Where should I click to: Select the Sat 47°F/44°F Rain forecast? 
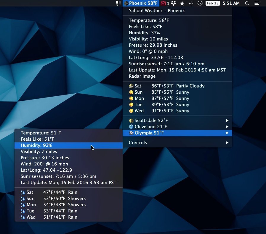pos(68,192)
